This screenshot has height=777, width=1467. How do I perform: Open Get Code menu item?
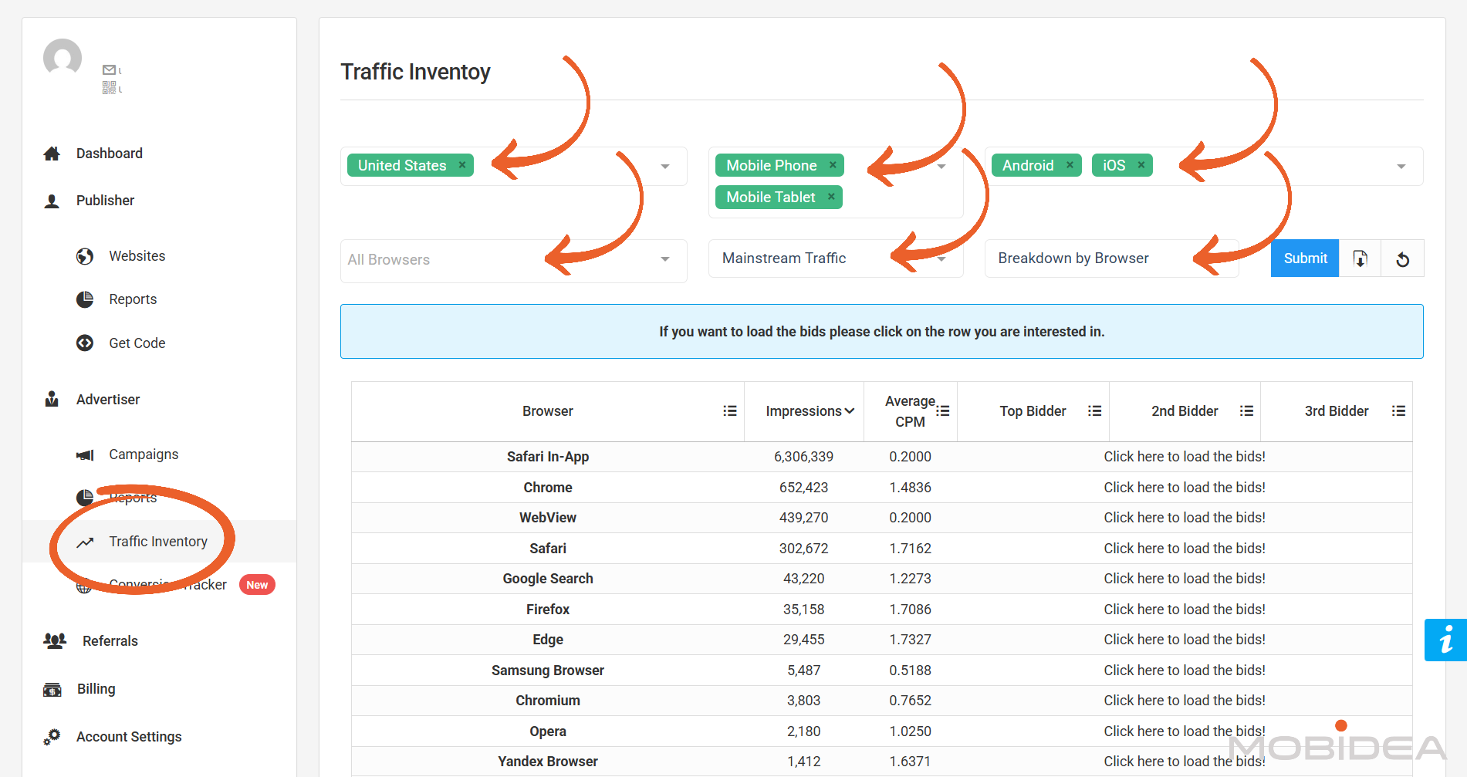point(137,343)
